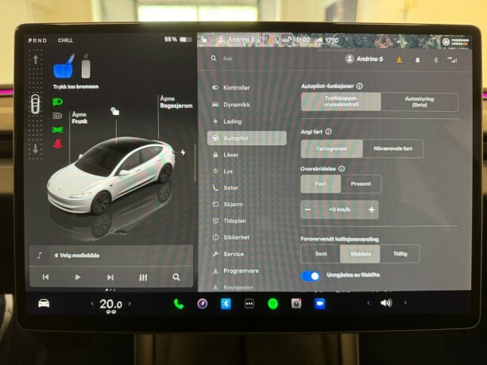Play media with the play button

[78, 277]
